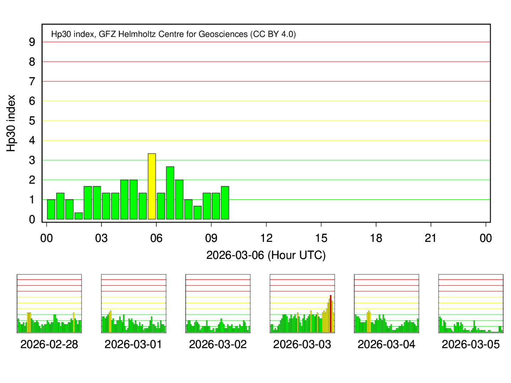Open the 2026-03-01 thumbnail chart
The height and width of the screenshot is (383, 511).
[x=133, y=304]
